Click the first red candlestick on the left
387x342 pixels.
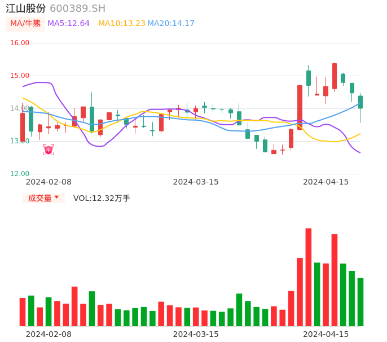pyautogui.click(x=23, y=126)
